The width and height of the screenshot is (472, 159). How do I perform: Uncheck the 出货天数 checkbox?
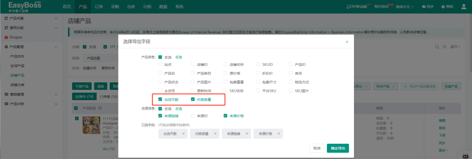pos(160,99)
